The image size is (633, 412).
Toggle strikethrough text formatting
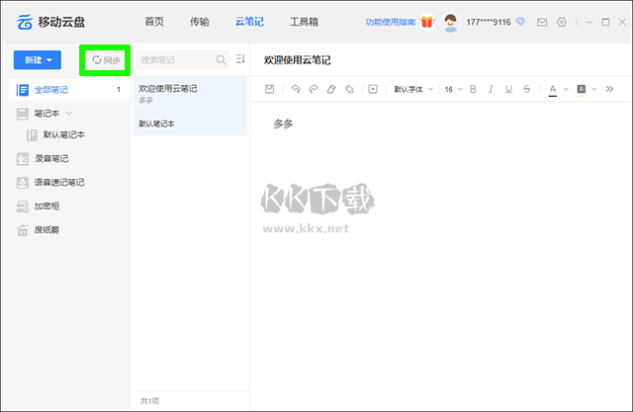(x=526, y=89)
